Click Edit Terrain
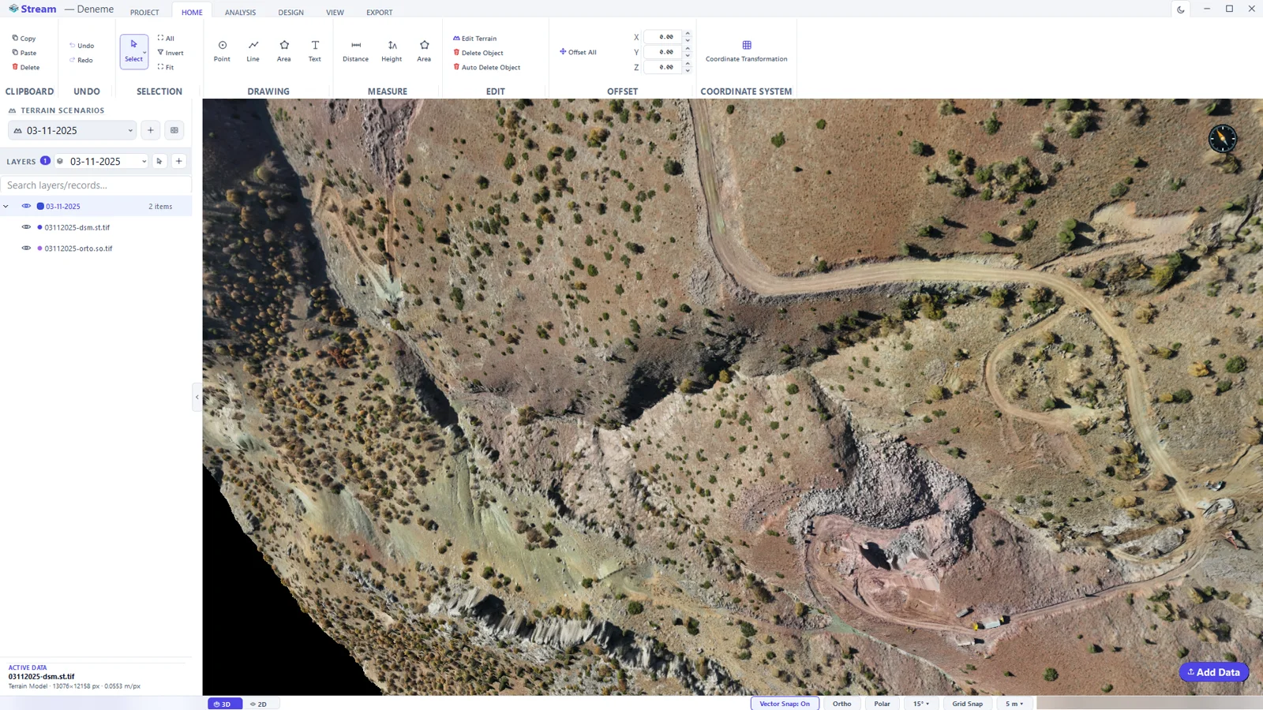Viewport: 1263px width, 710px height. pos(475,38)
